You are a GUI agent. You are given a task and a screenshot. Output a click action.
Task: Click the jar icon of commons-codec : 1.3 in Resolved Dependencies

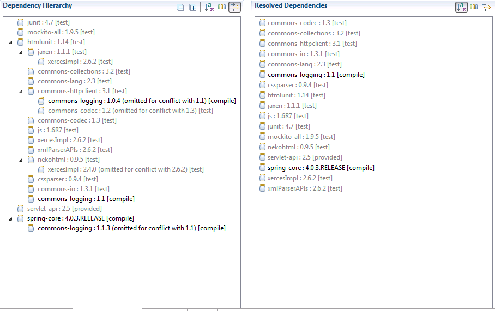(x=262, y=23)
